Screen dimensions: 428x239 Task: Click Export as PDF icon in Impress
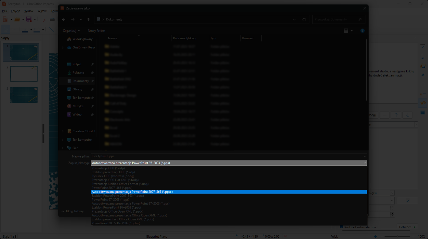[45, 20]
